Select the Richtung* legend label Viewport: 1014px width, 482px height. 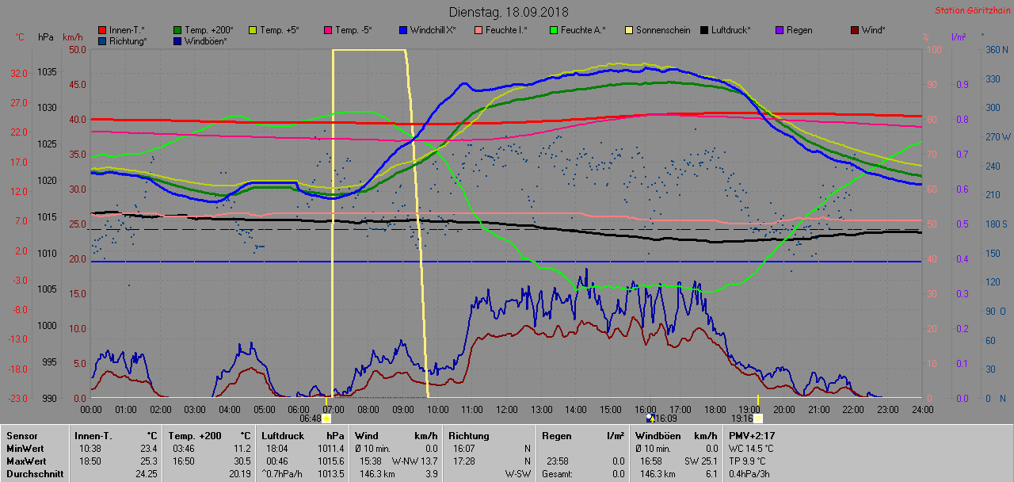(x=128, y=40)
